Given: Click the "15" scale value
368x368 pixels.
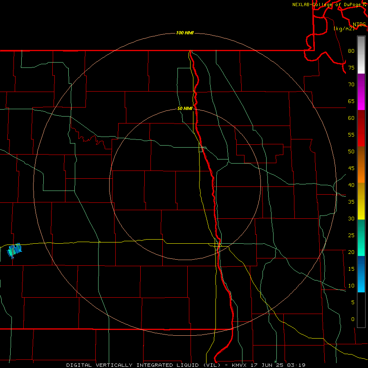Looking at the screenshot, I should point(351,269).
